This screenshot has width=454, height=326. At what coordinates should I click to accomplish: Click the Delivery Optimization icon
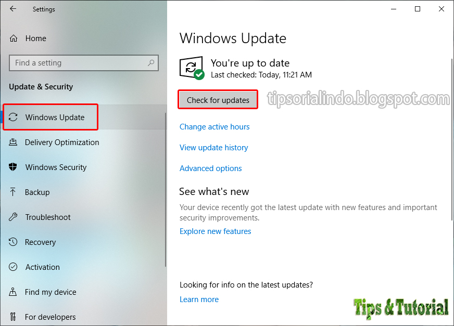pyautogui.click(x=12, y=142)
